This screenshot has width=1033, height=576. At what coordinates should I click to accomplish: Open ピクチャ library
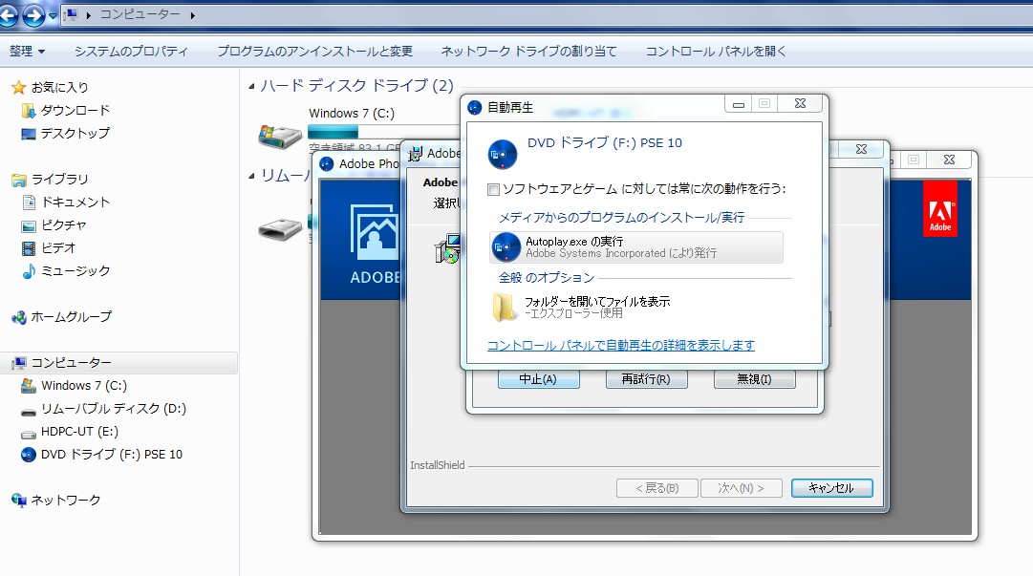pos(63,225)
